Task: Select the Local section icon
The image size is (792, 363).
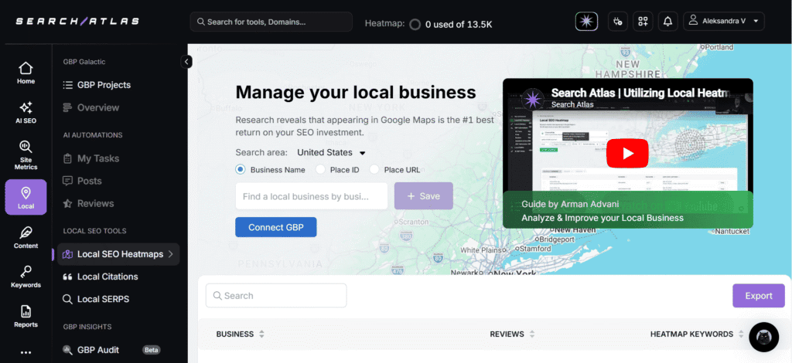Action: 26,197
